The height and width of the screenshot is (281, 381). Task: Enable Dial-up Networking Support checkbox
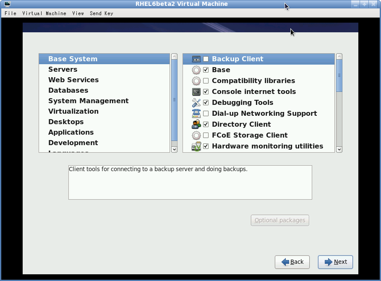click(206, 113)
